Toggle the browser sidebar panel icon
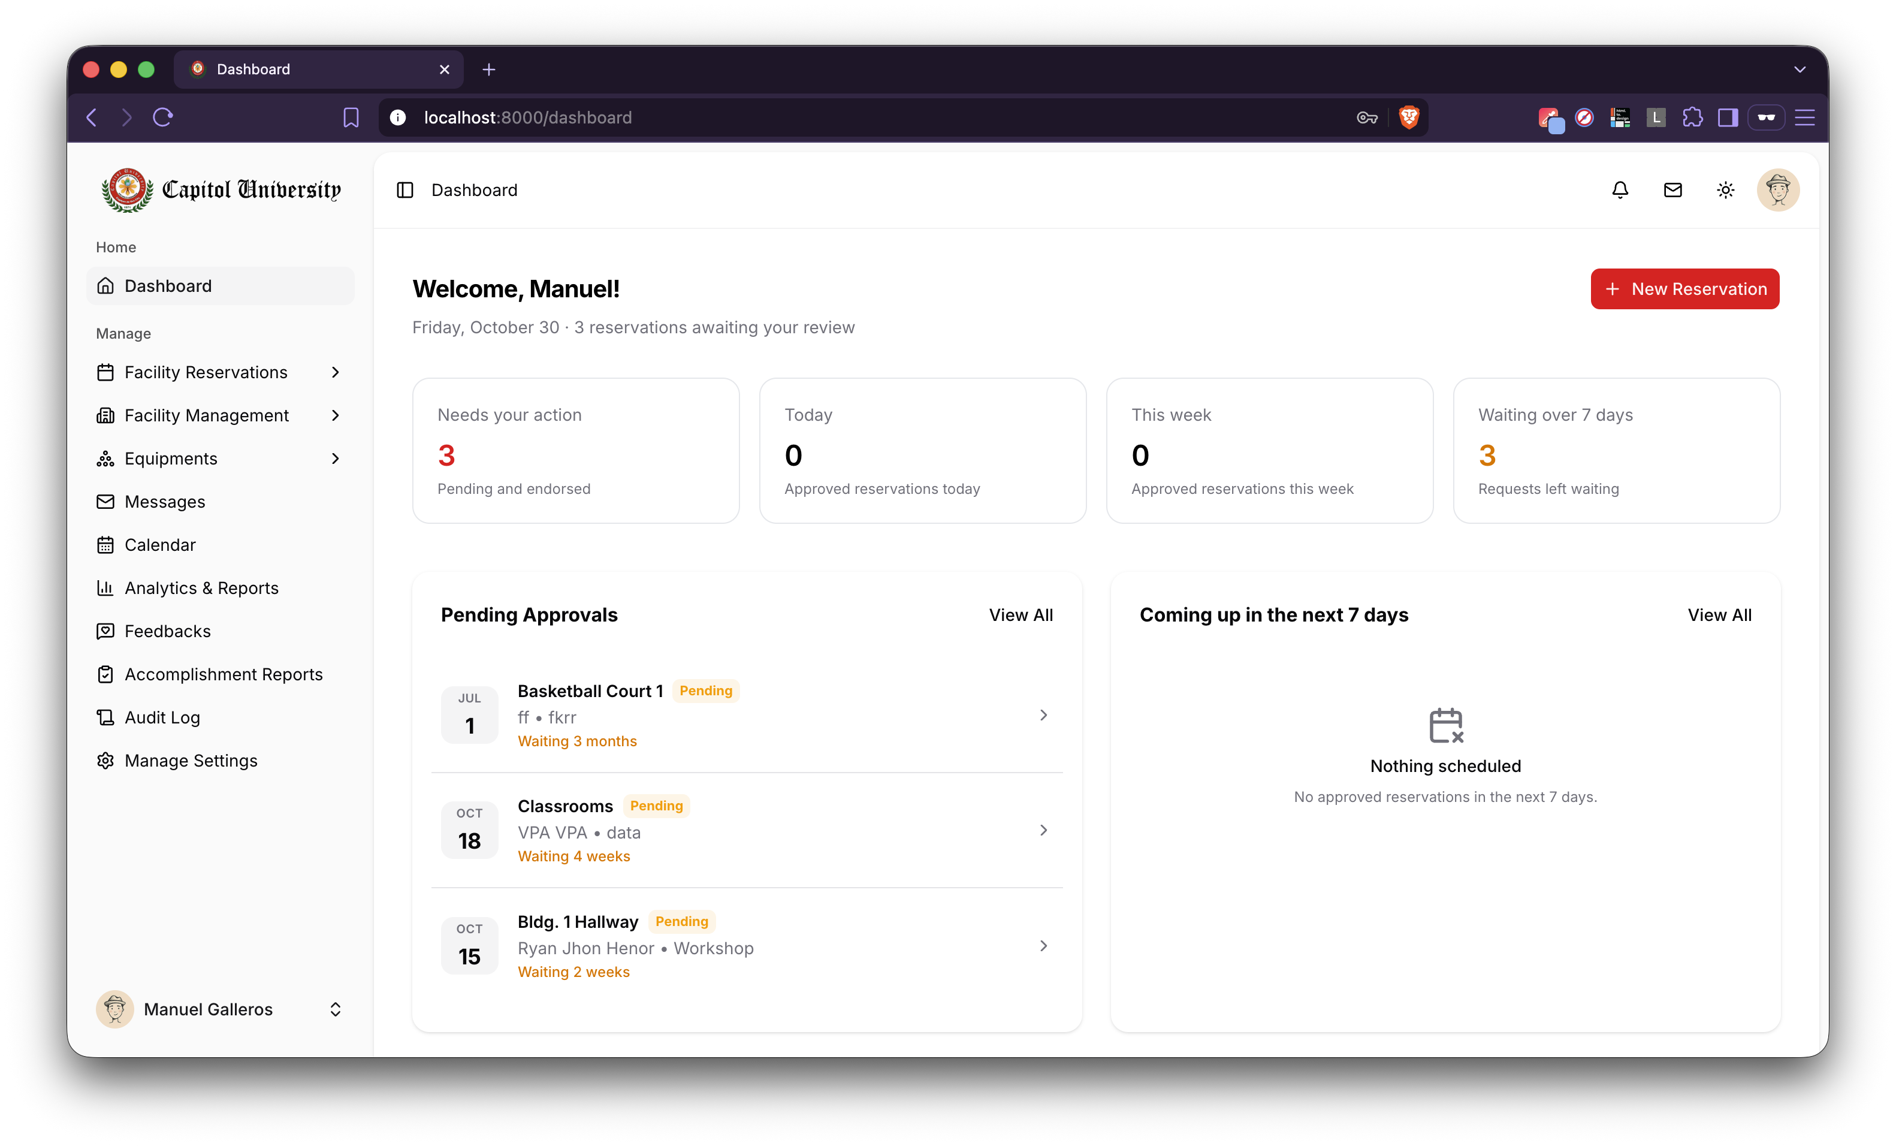This screenshot has height=1146, width=1896. tap(1728, 117)
